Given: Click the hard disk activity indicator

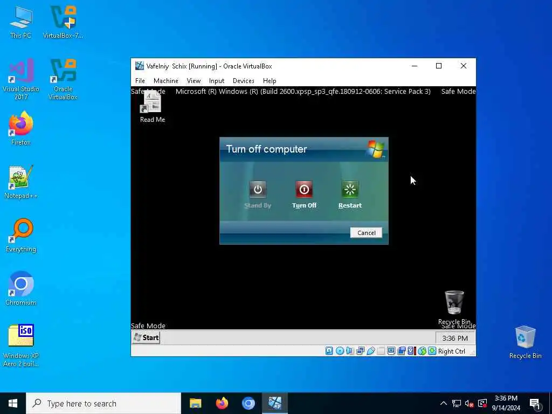Looking at the screenshot, I should [x=329, y=351].
